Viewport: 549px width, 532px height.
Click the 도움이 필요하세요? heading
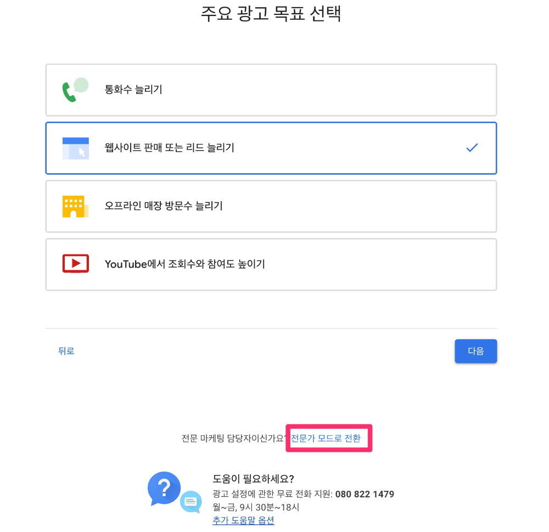pyautogui.click(x=253, y=479)
